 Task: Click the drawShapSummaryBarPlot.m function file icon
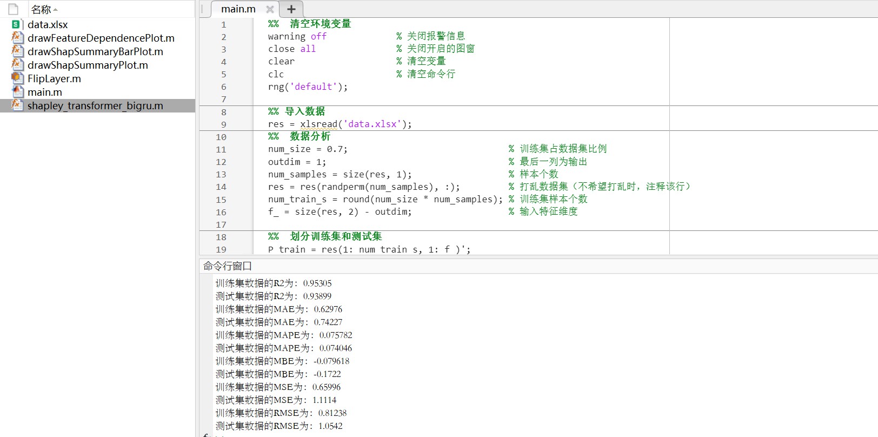(x=17, y=51)
